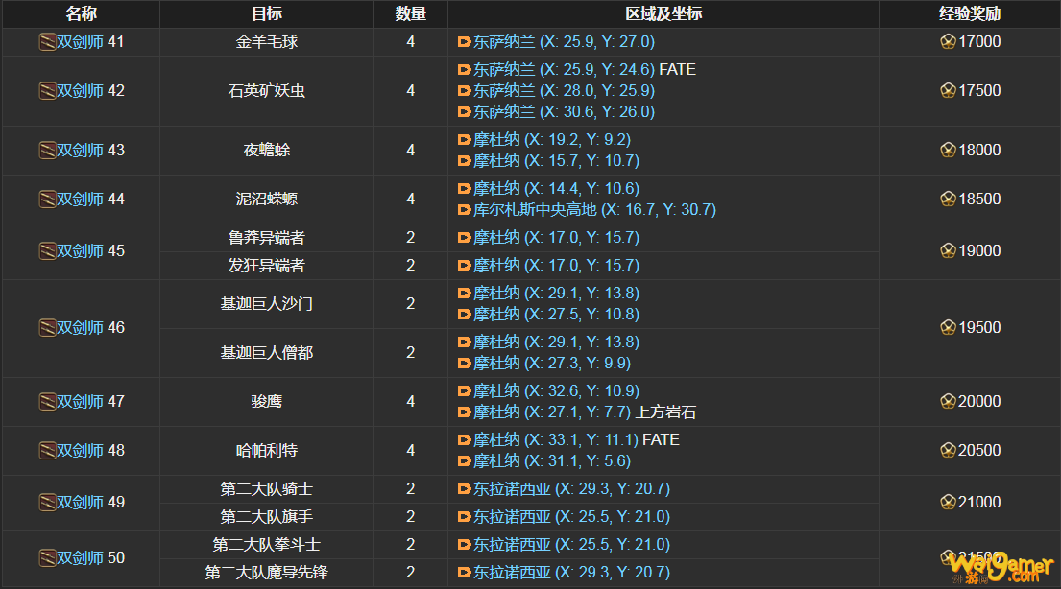
Task: Select the 泥沼蝾螈 target cell
Action: coord(267,200)
